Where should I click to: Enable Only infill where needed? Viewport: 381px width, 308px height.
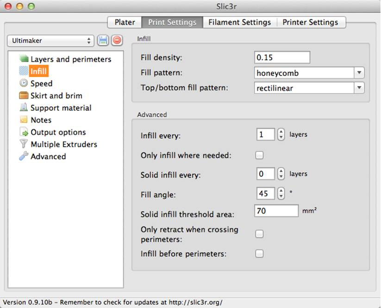[259, 155]
